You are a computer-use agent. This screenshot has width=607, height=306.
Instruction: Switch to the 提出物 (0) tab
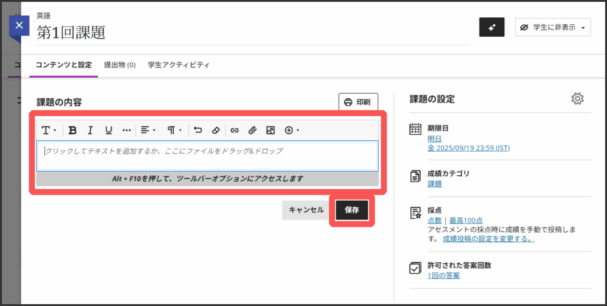pyautogui.click(x=120, y=65)
